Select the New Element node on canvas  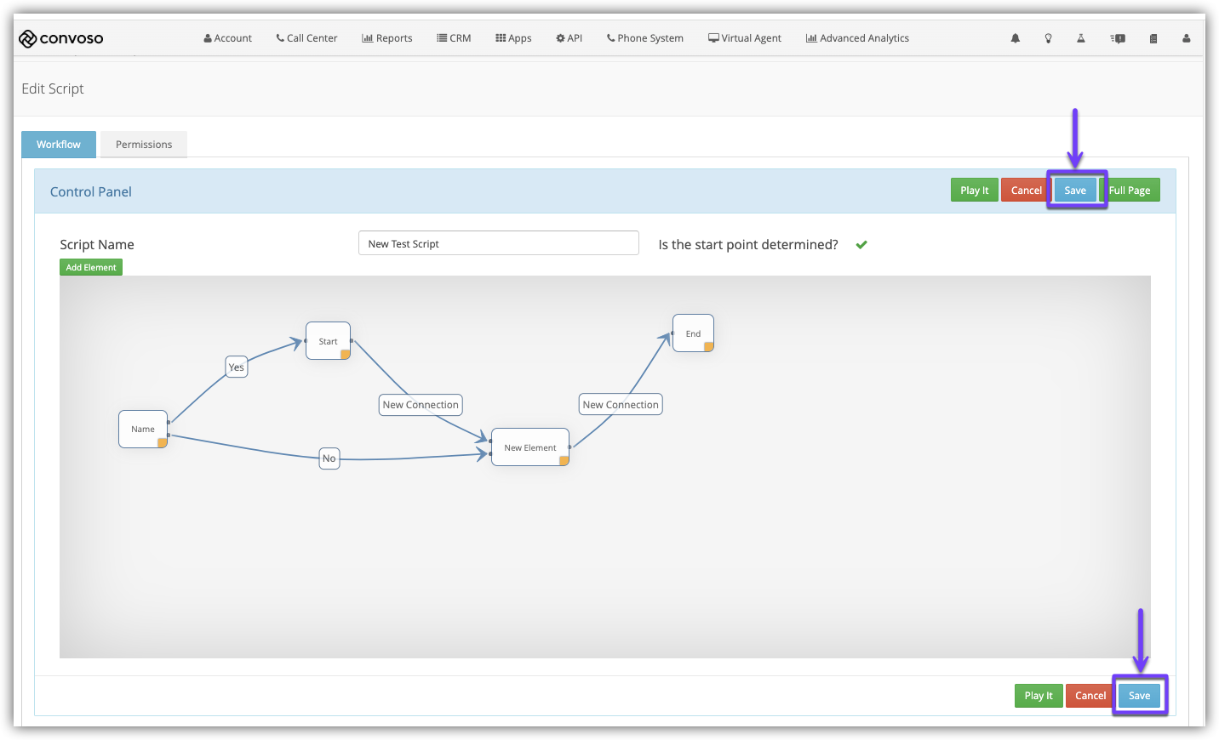[x=529, y=447]
